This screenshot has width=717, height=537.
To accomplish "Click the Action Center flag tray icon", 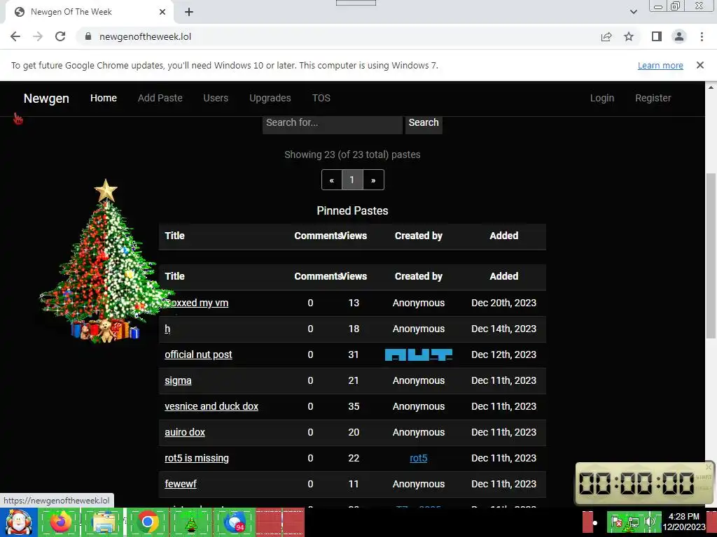I will [616, 522].
